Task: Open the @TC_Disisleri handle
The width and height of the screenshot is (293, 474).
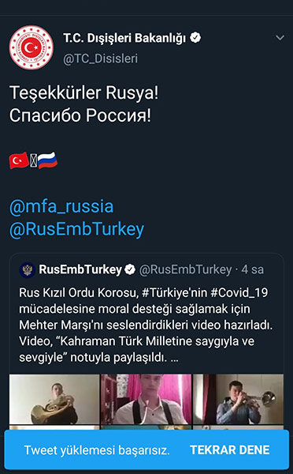Action: pyautogui.click(x=100, y=58)
